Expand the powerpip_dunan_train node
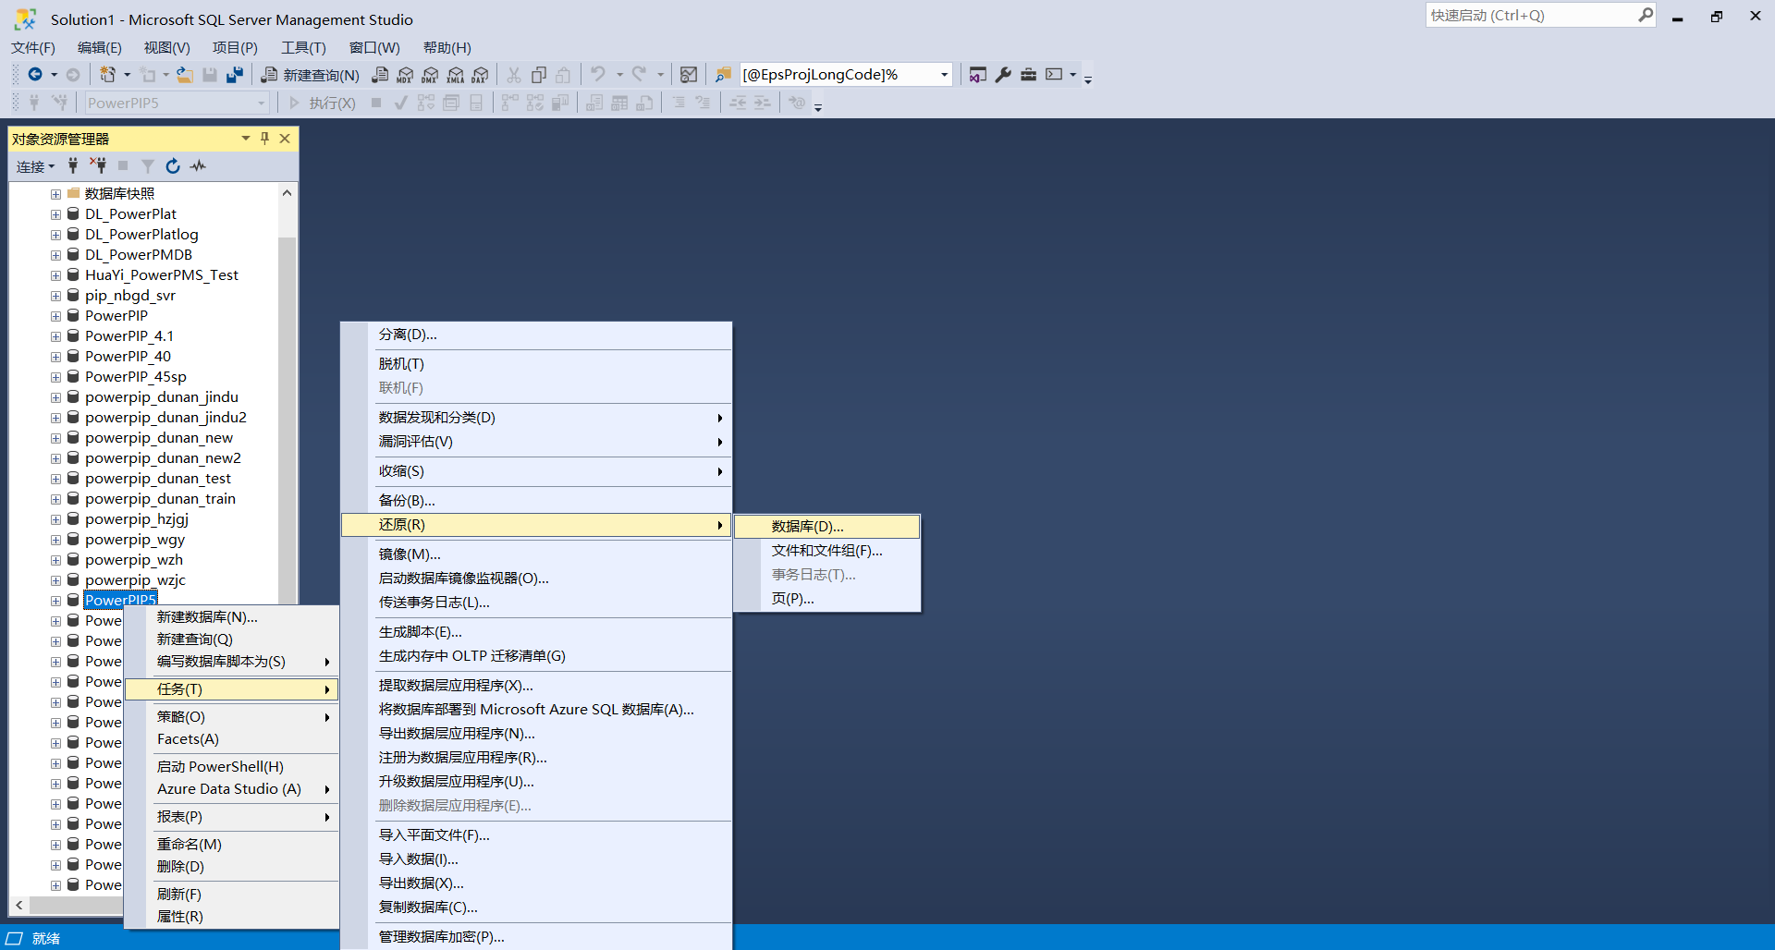Screen dimensions: 1775x950 (x=55, y=499)
